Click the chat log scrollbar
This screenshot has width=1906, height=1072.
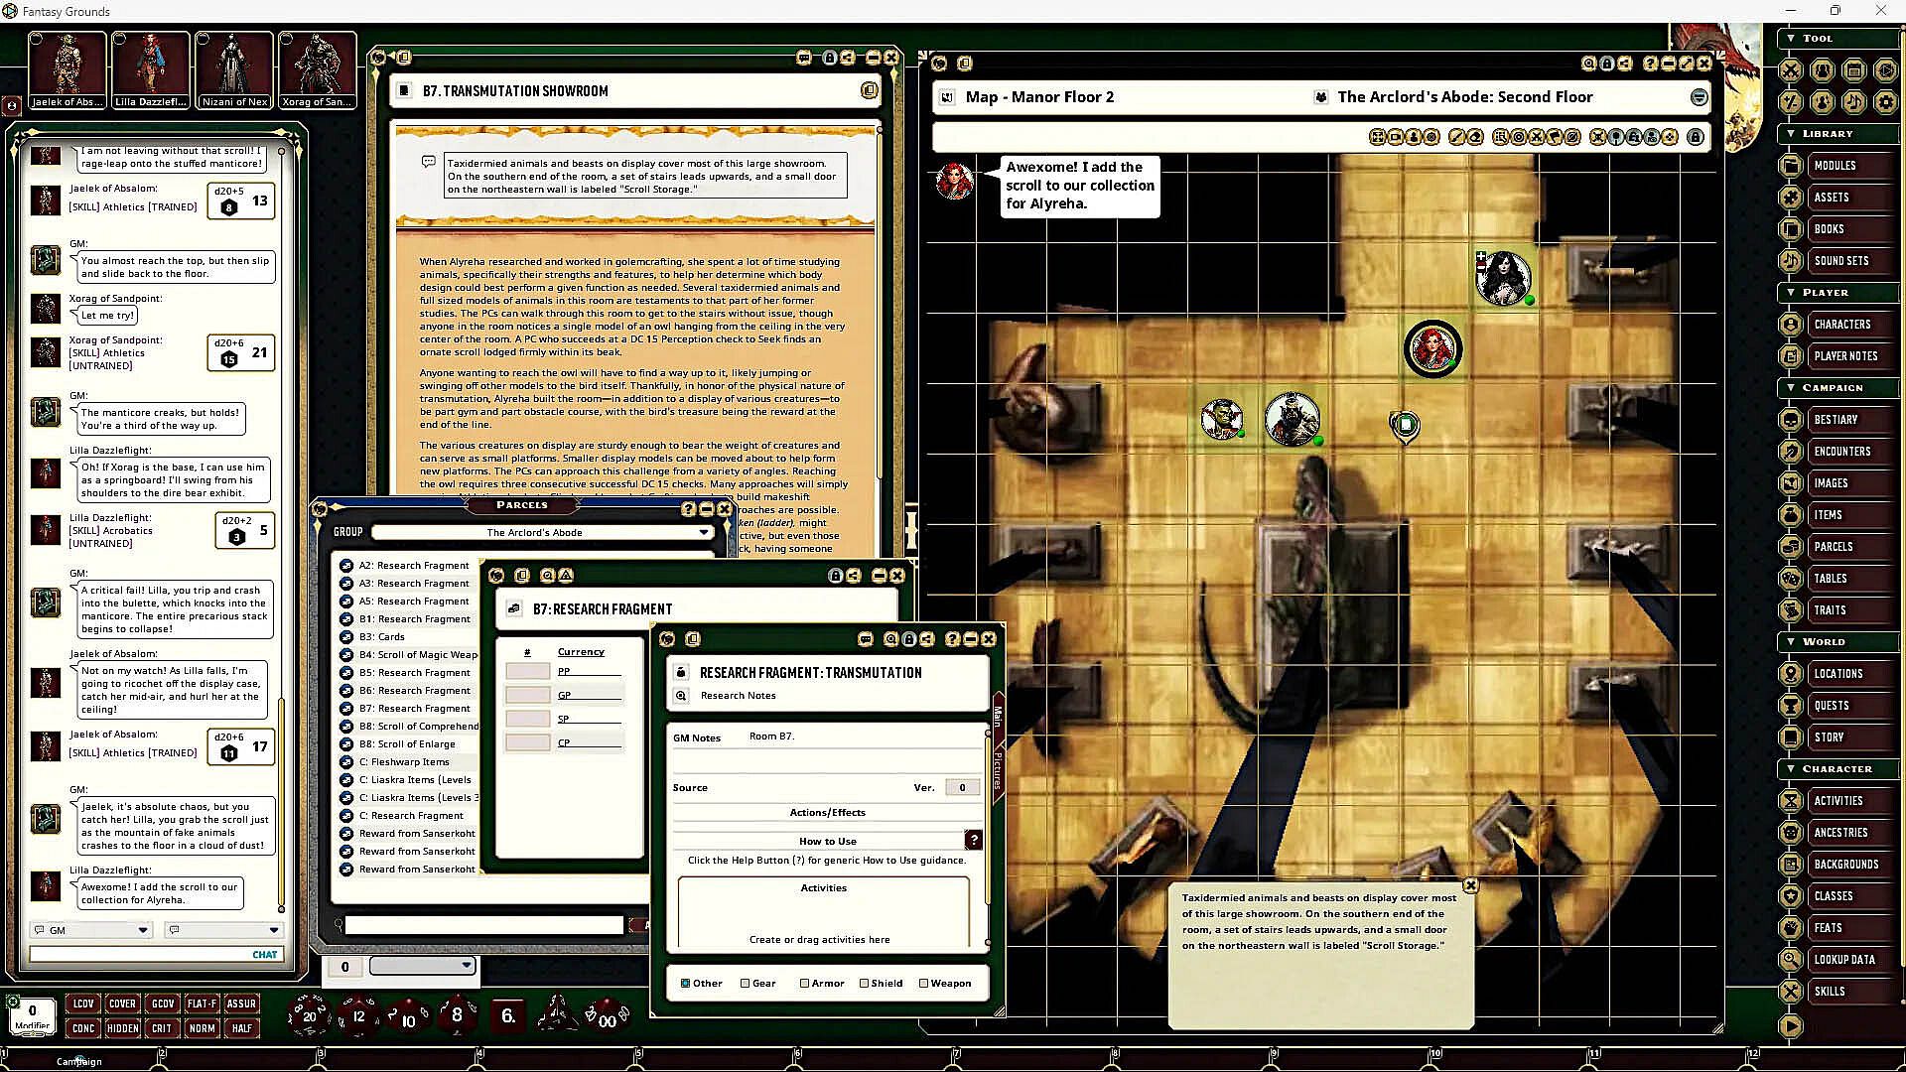click(x=281, y=804)
